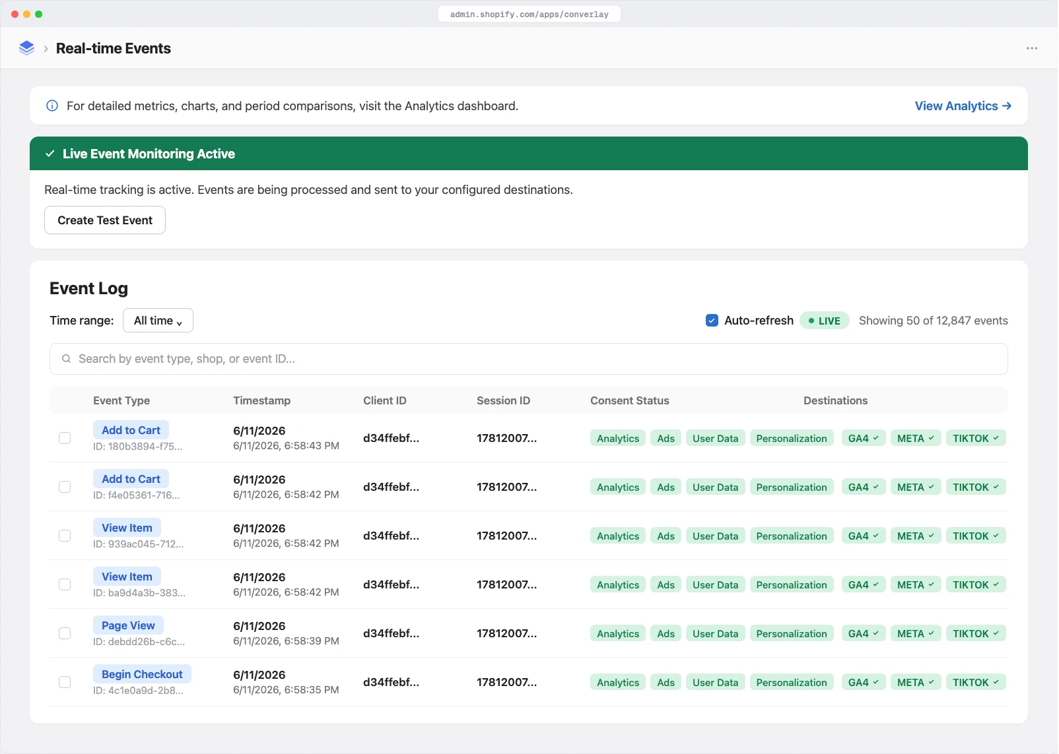1059x754 pixels.
Task: Focus the event search input field
Action: point(528,359)
